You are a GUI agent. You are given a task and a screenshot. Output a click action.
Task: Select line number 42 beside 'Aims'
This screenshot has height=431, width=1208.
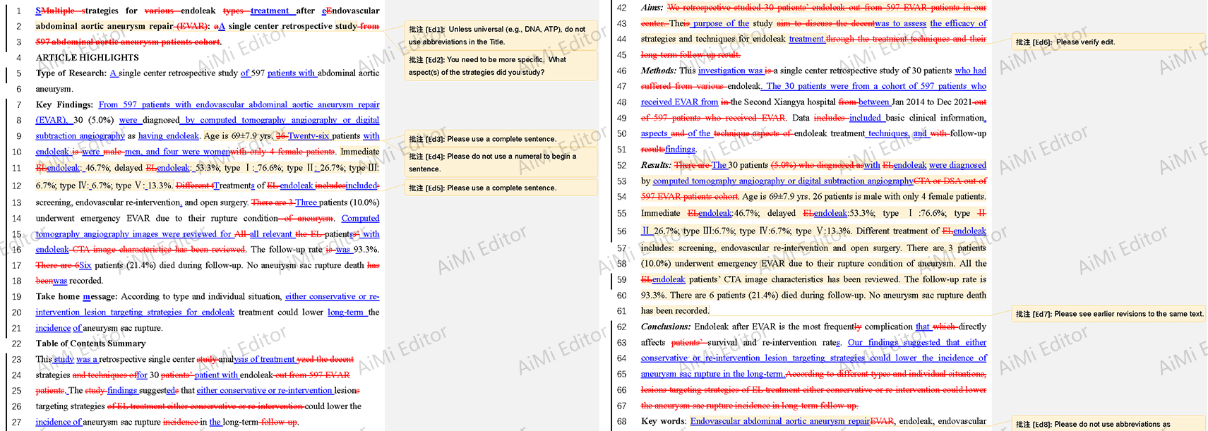[x=622, y=8]
